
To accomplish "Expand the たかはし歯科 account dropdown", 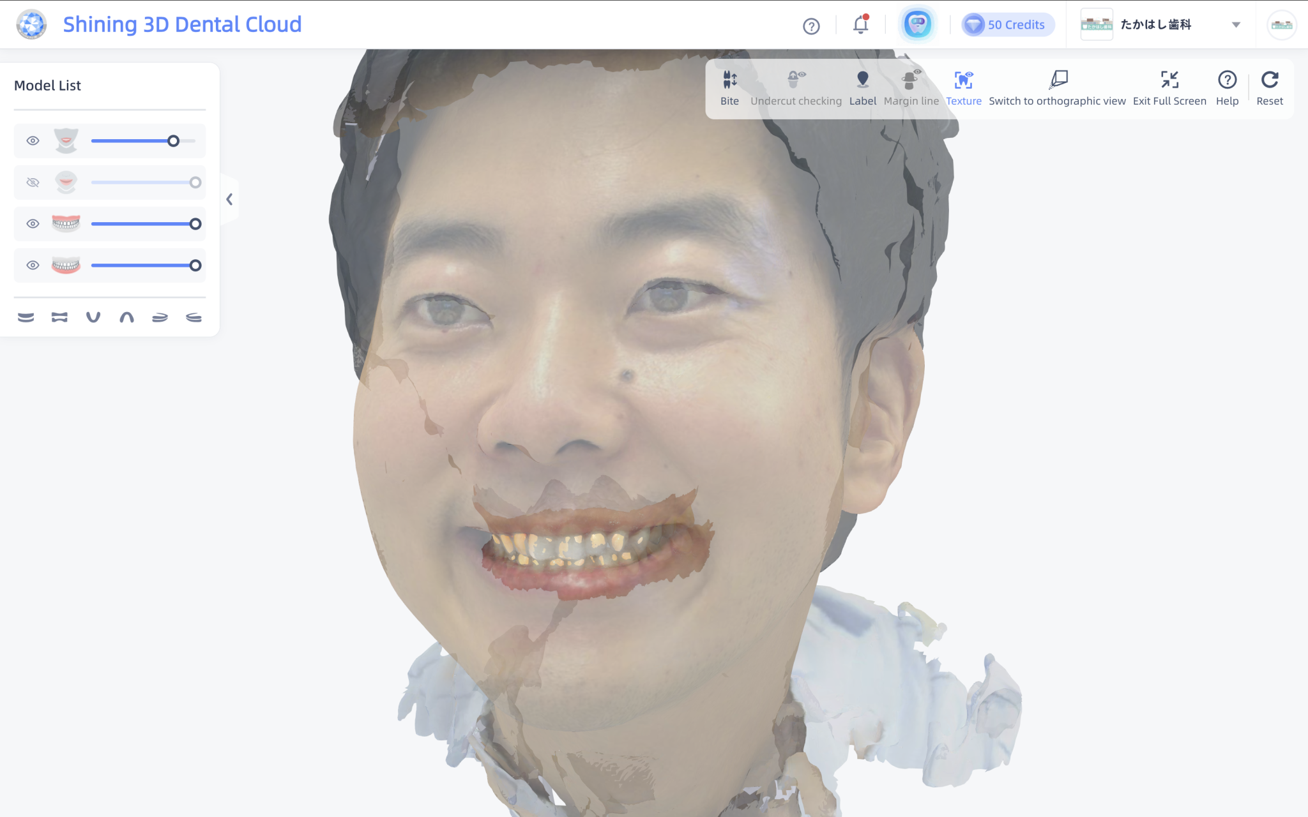I will (1236, 26).
